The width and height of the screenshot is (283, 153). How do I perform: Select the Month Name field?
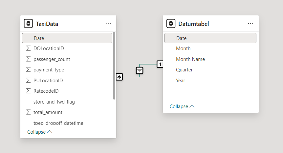(x=190, y=59)
